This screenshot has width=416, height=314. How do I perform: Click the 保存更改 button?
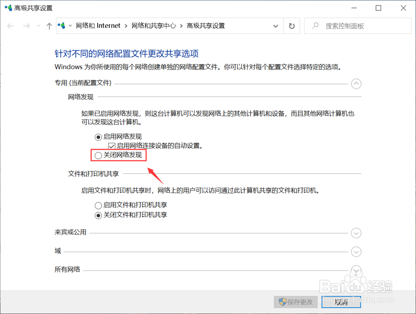point(295,302)
